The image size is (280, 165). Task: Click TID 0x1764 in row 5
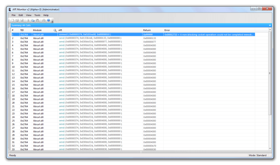pos(24,49)
